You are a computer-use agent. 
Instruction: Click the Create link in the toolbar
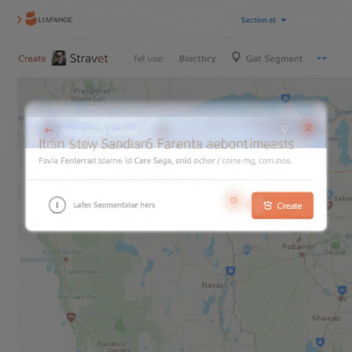point(32,58)
